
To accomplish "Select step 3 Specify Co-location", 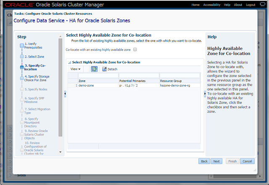I will [35, 67].
